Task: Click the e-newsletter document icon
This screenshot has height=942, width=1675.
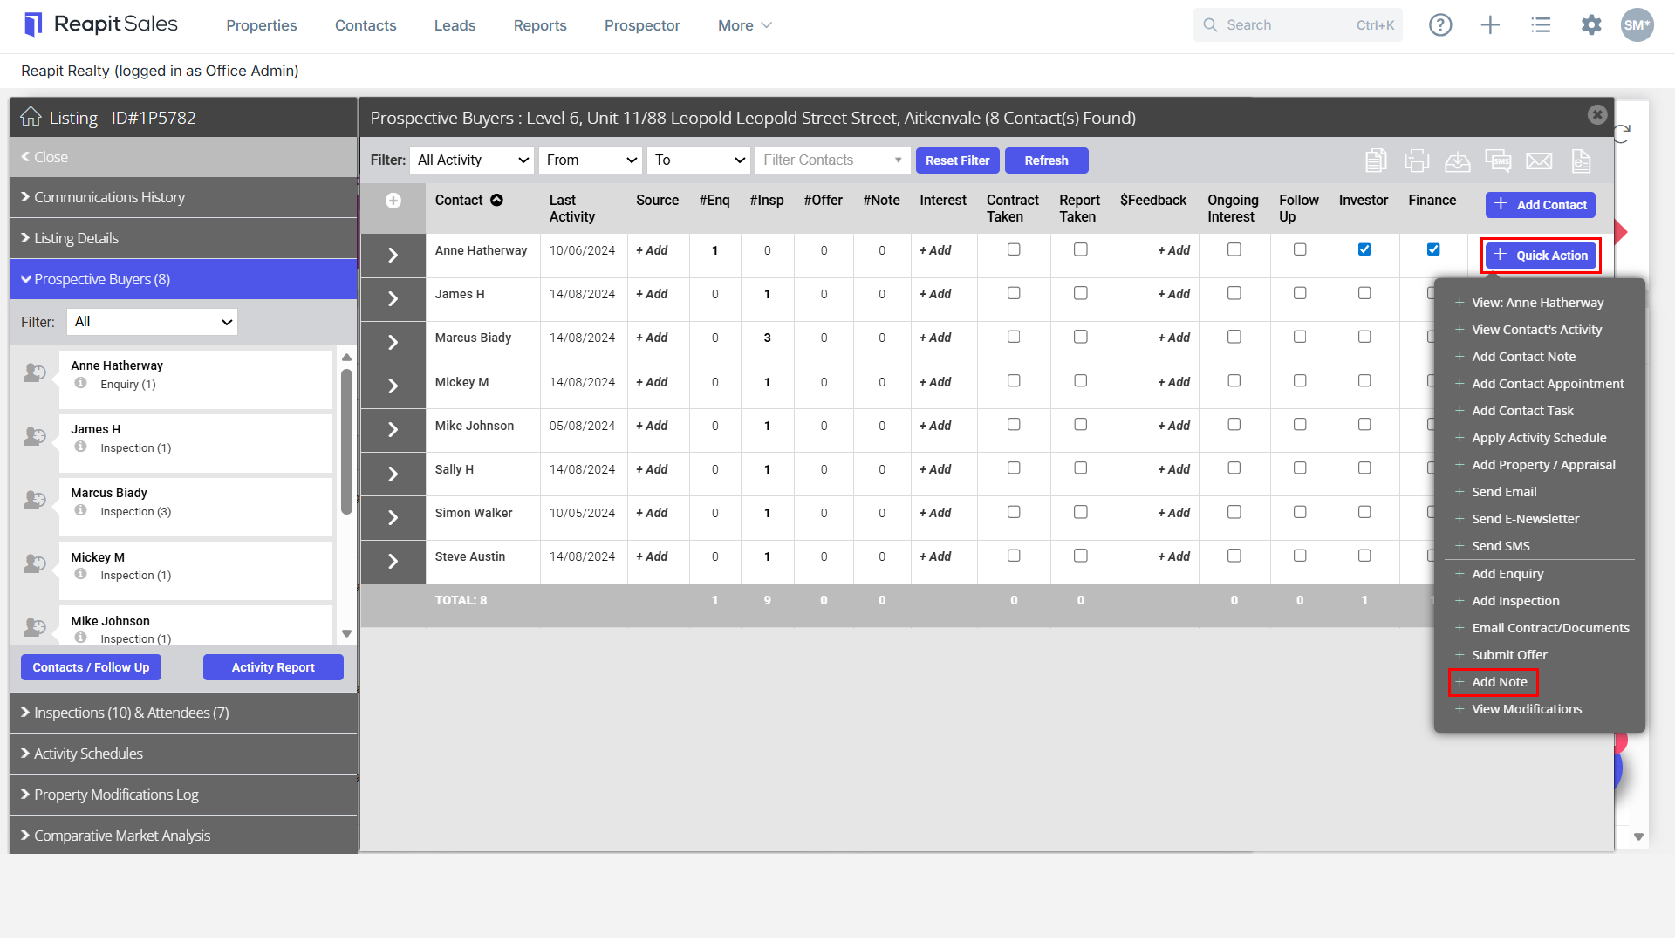Action: coord(1581,160)
